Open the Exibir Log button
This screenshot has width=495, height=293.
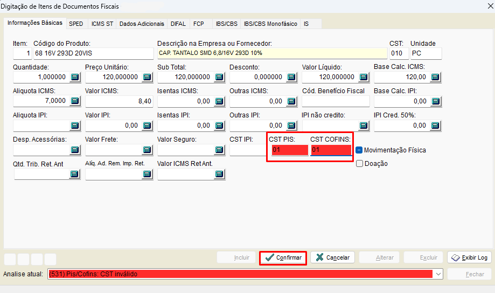coord(469,257)
